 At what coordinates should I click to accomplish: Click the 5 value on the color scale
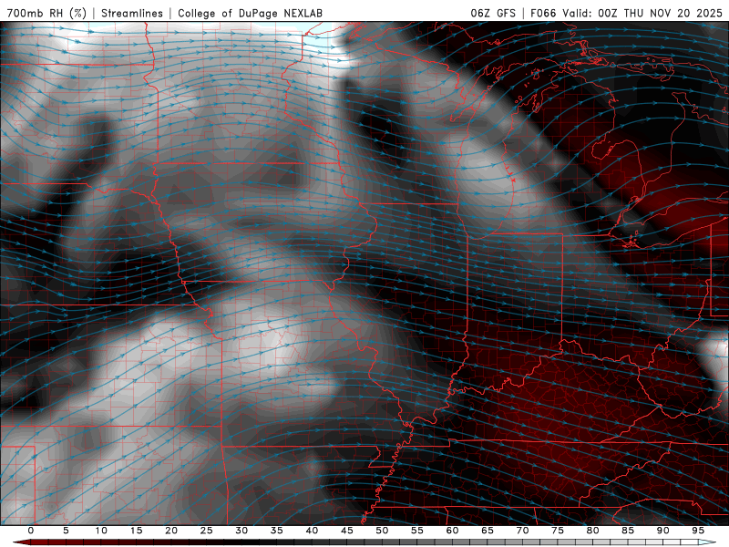pos(66,531)
